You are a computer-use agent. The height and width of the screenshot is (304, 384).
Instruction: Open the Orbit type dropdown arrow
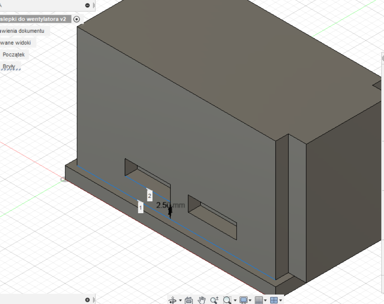[x=181, y=300]
